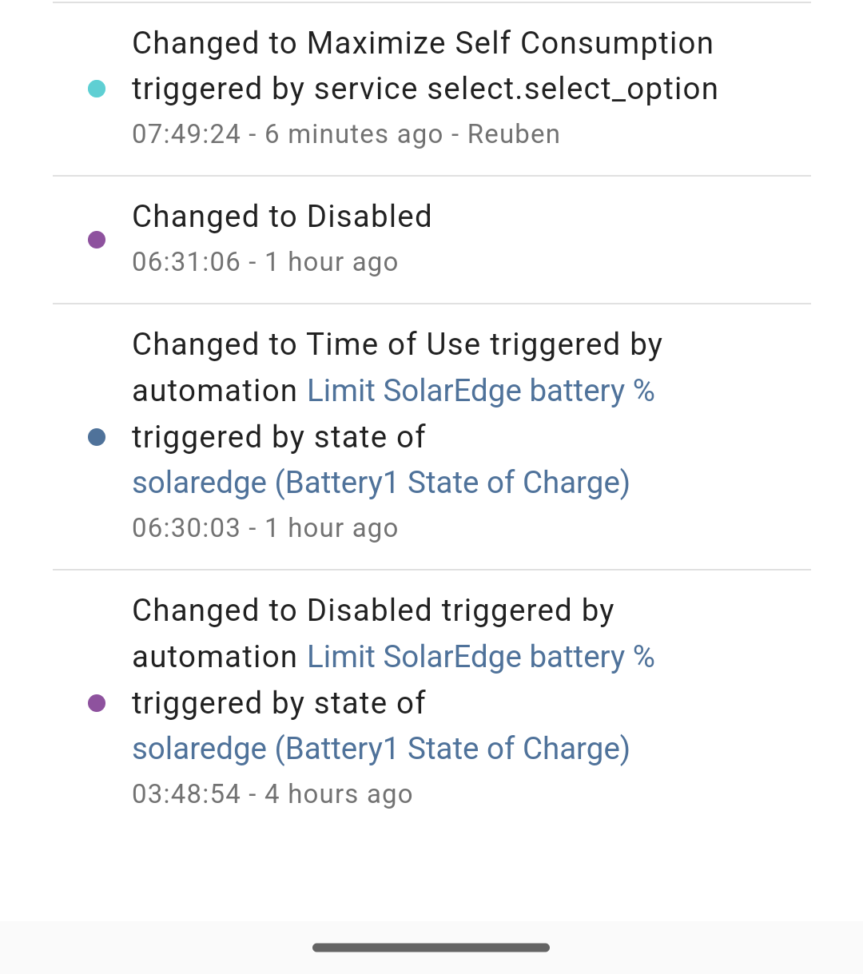Click the 06:30:03 - 1 hour ago timestamp
The width and height of the screenshot is (863, 974).
[x=264, y=528]
